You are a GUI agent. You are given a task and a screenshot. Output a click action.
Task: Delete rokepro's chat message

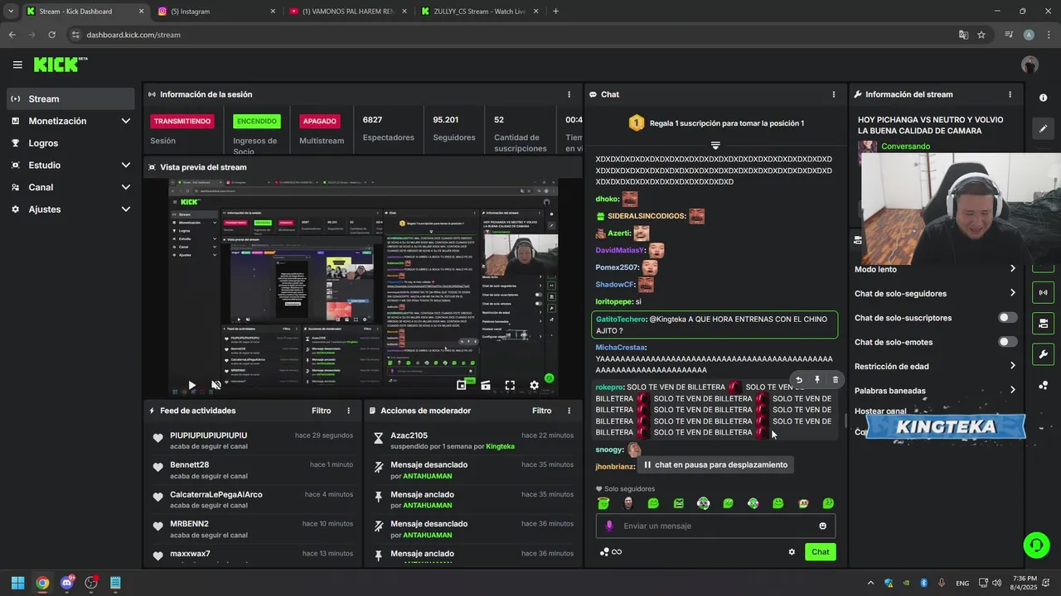tap(835, 380)
